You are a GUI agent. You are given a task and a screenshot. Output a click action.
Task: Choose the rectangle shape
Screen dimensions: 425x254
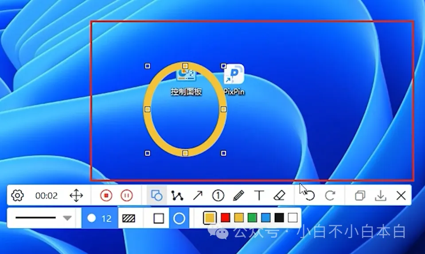(159, 218)
